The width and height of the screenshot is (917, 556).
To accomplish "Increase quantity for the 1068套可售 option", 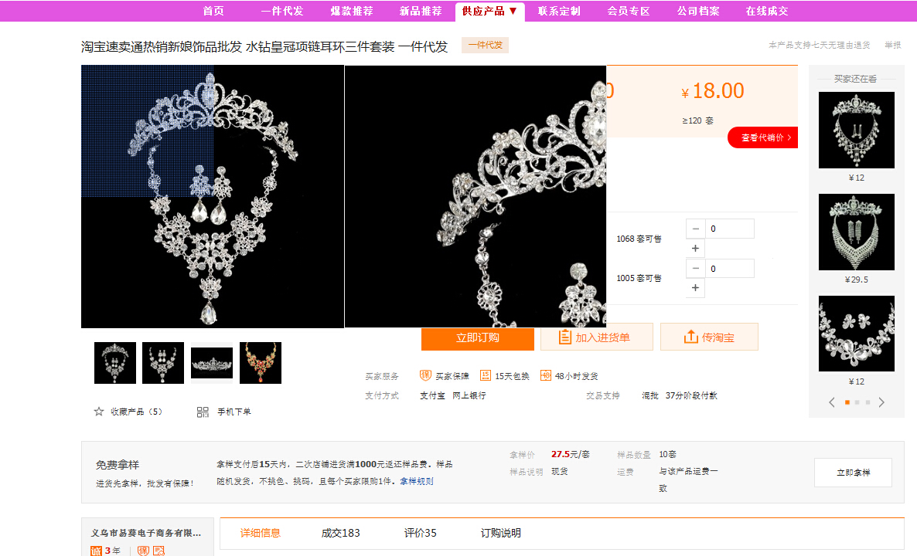I will [695, 249].
